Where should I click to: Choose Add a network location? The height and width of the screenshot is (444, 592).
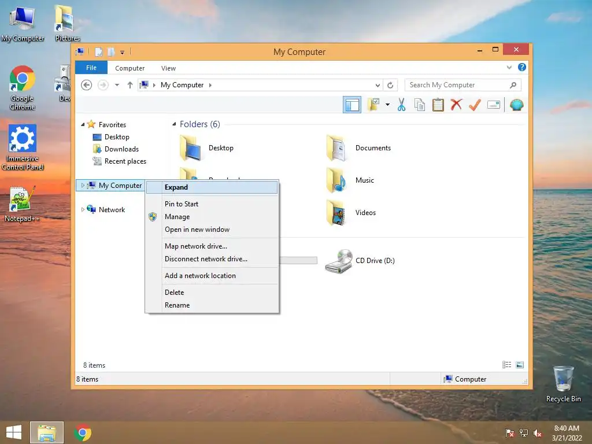click(212, 276)
